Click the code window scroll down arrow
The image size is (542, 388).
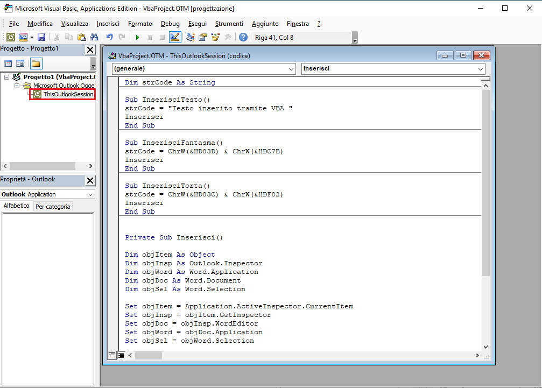[x=485, y=347]
